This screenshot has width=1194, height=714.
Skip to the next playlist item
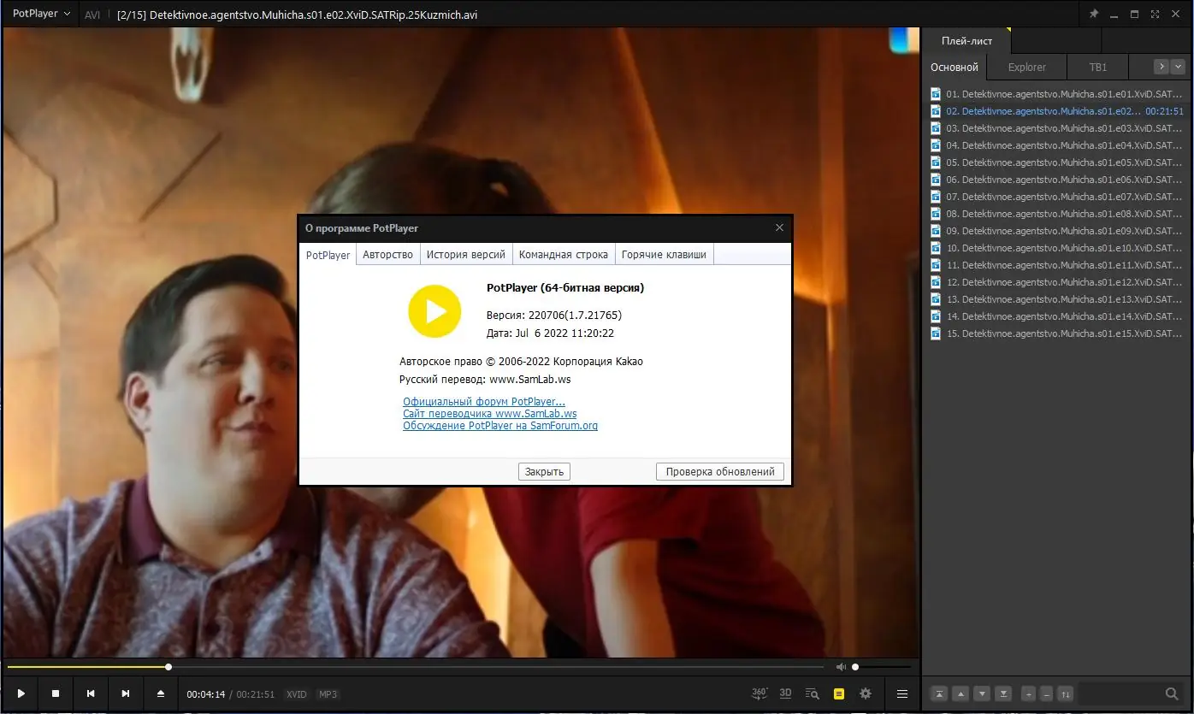126,693
